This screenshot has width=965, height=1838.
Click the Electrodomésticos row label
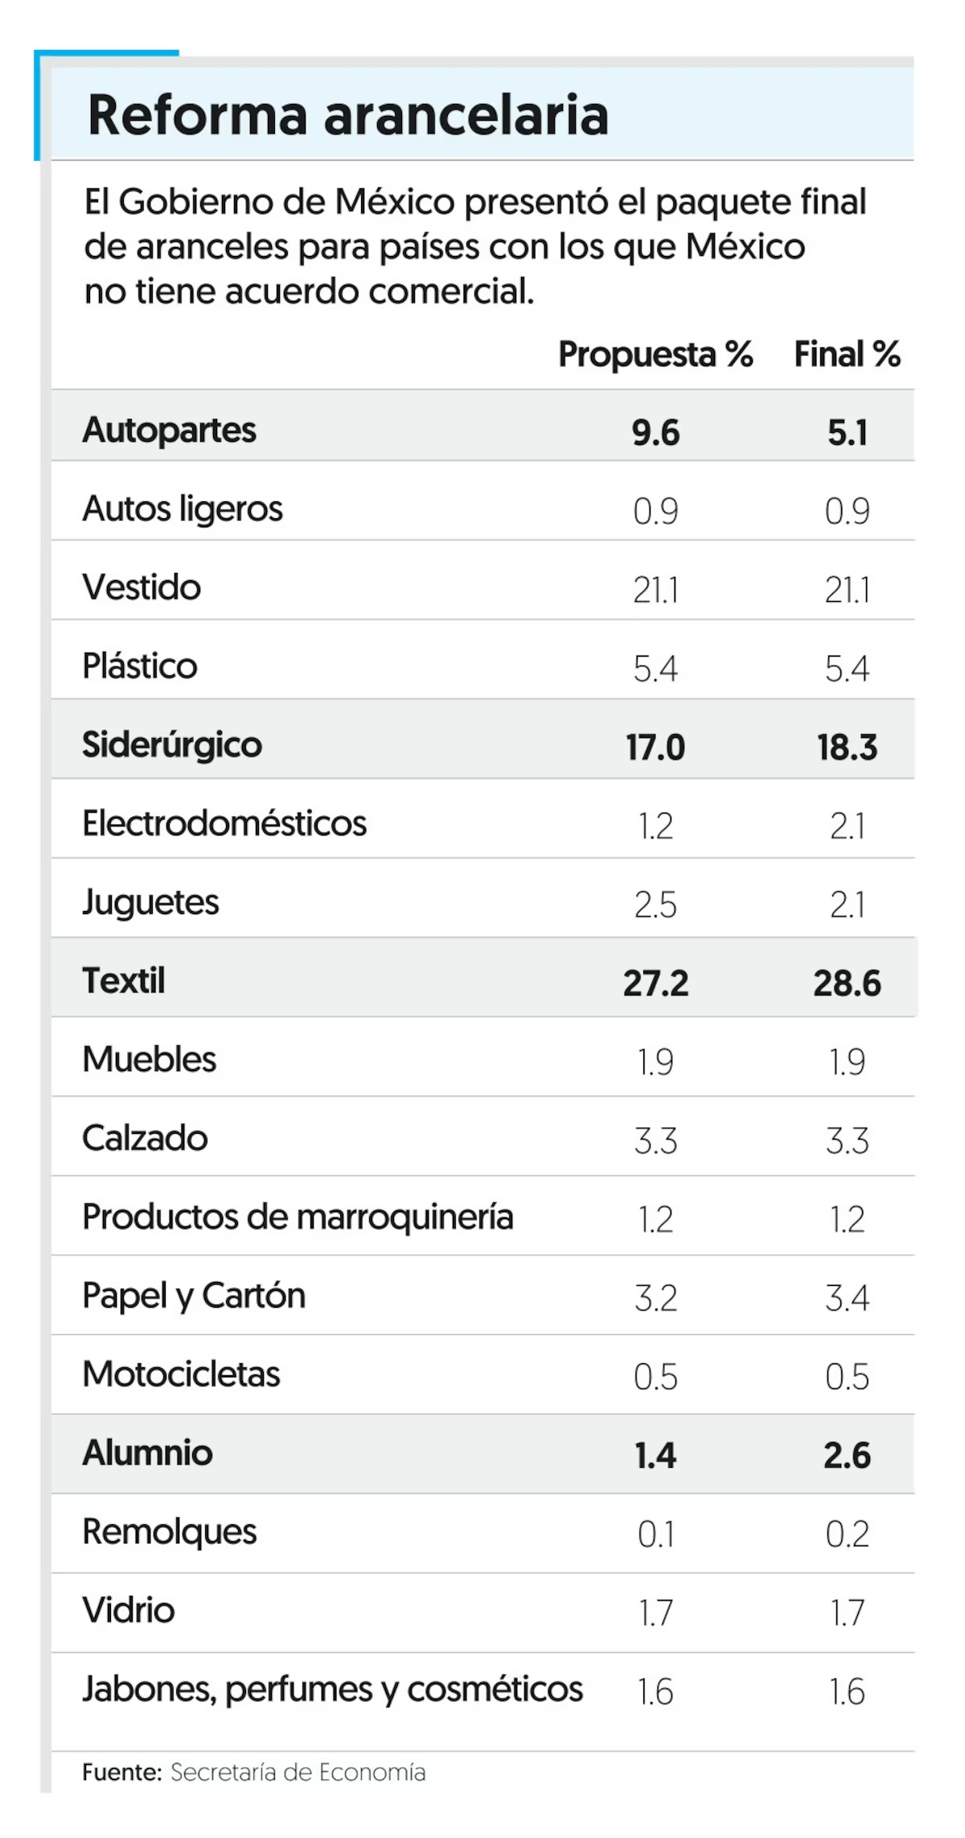pos(224,824)
